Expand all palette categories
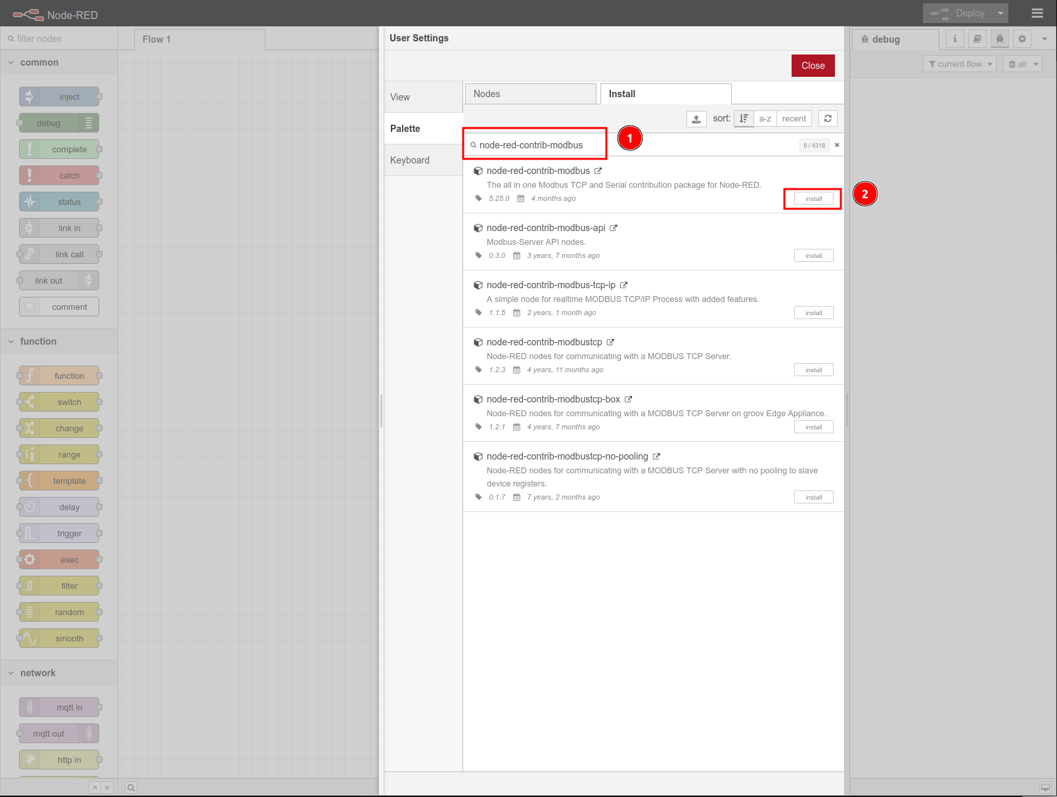Viewport: 1057px width, 797px height. coord(107,787)
